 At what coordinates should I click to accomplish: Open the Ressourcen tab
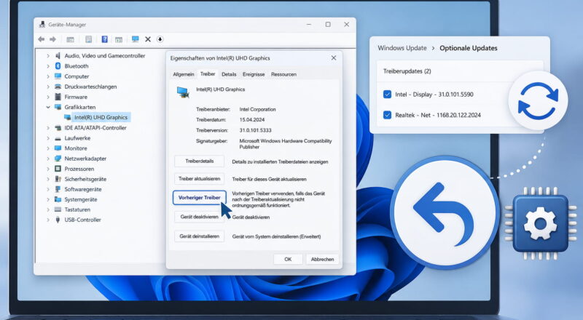tap(283, 74)
